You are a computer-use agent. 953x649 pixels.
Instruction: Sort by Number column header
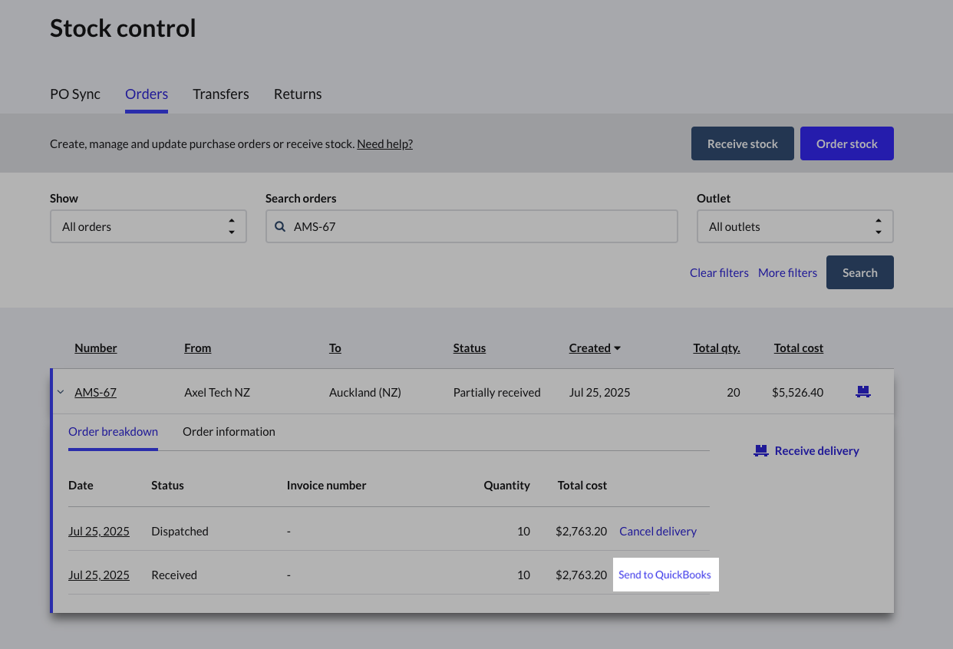pyautogui.click(x=96, y=348)
